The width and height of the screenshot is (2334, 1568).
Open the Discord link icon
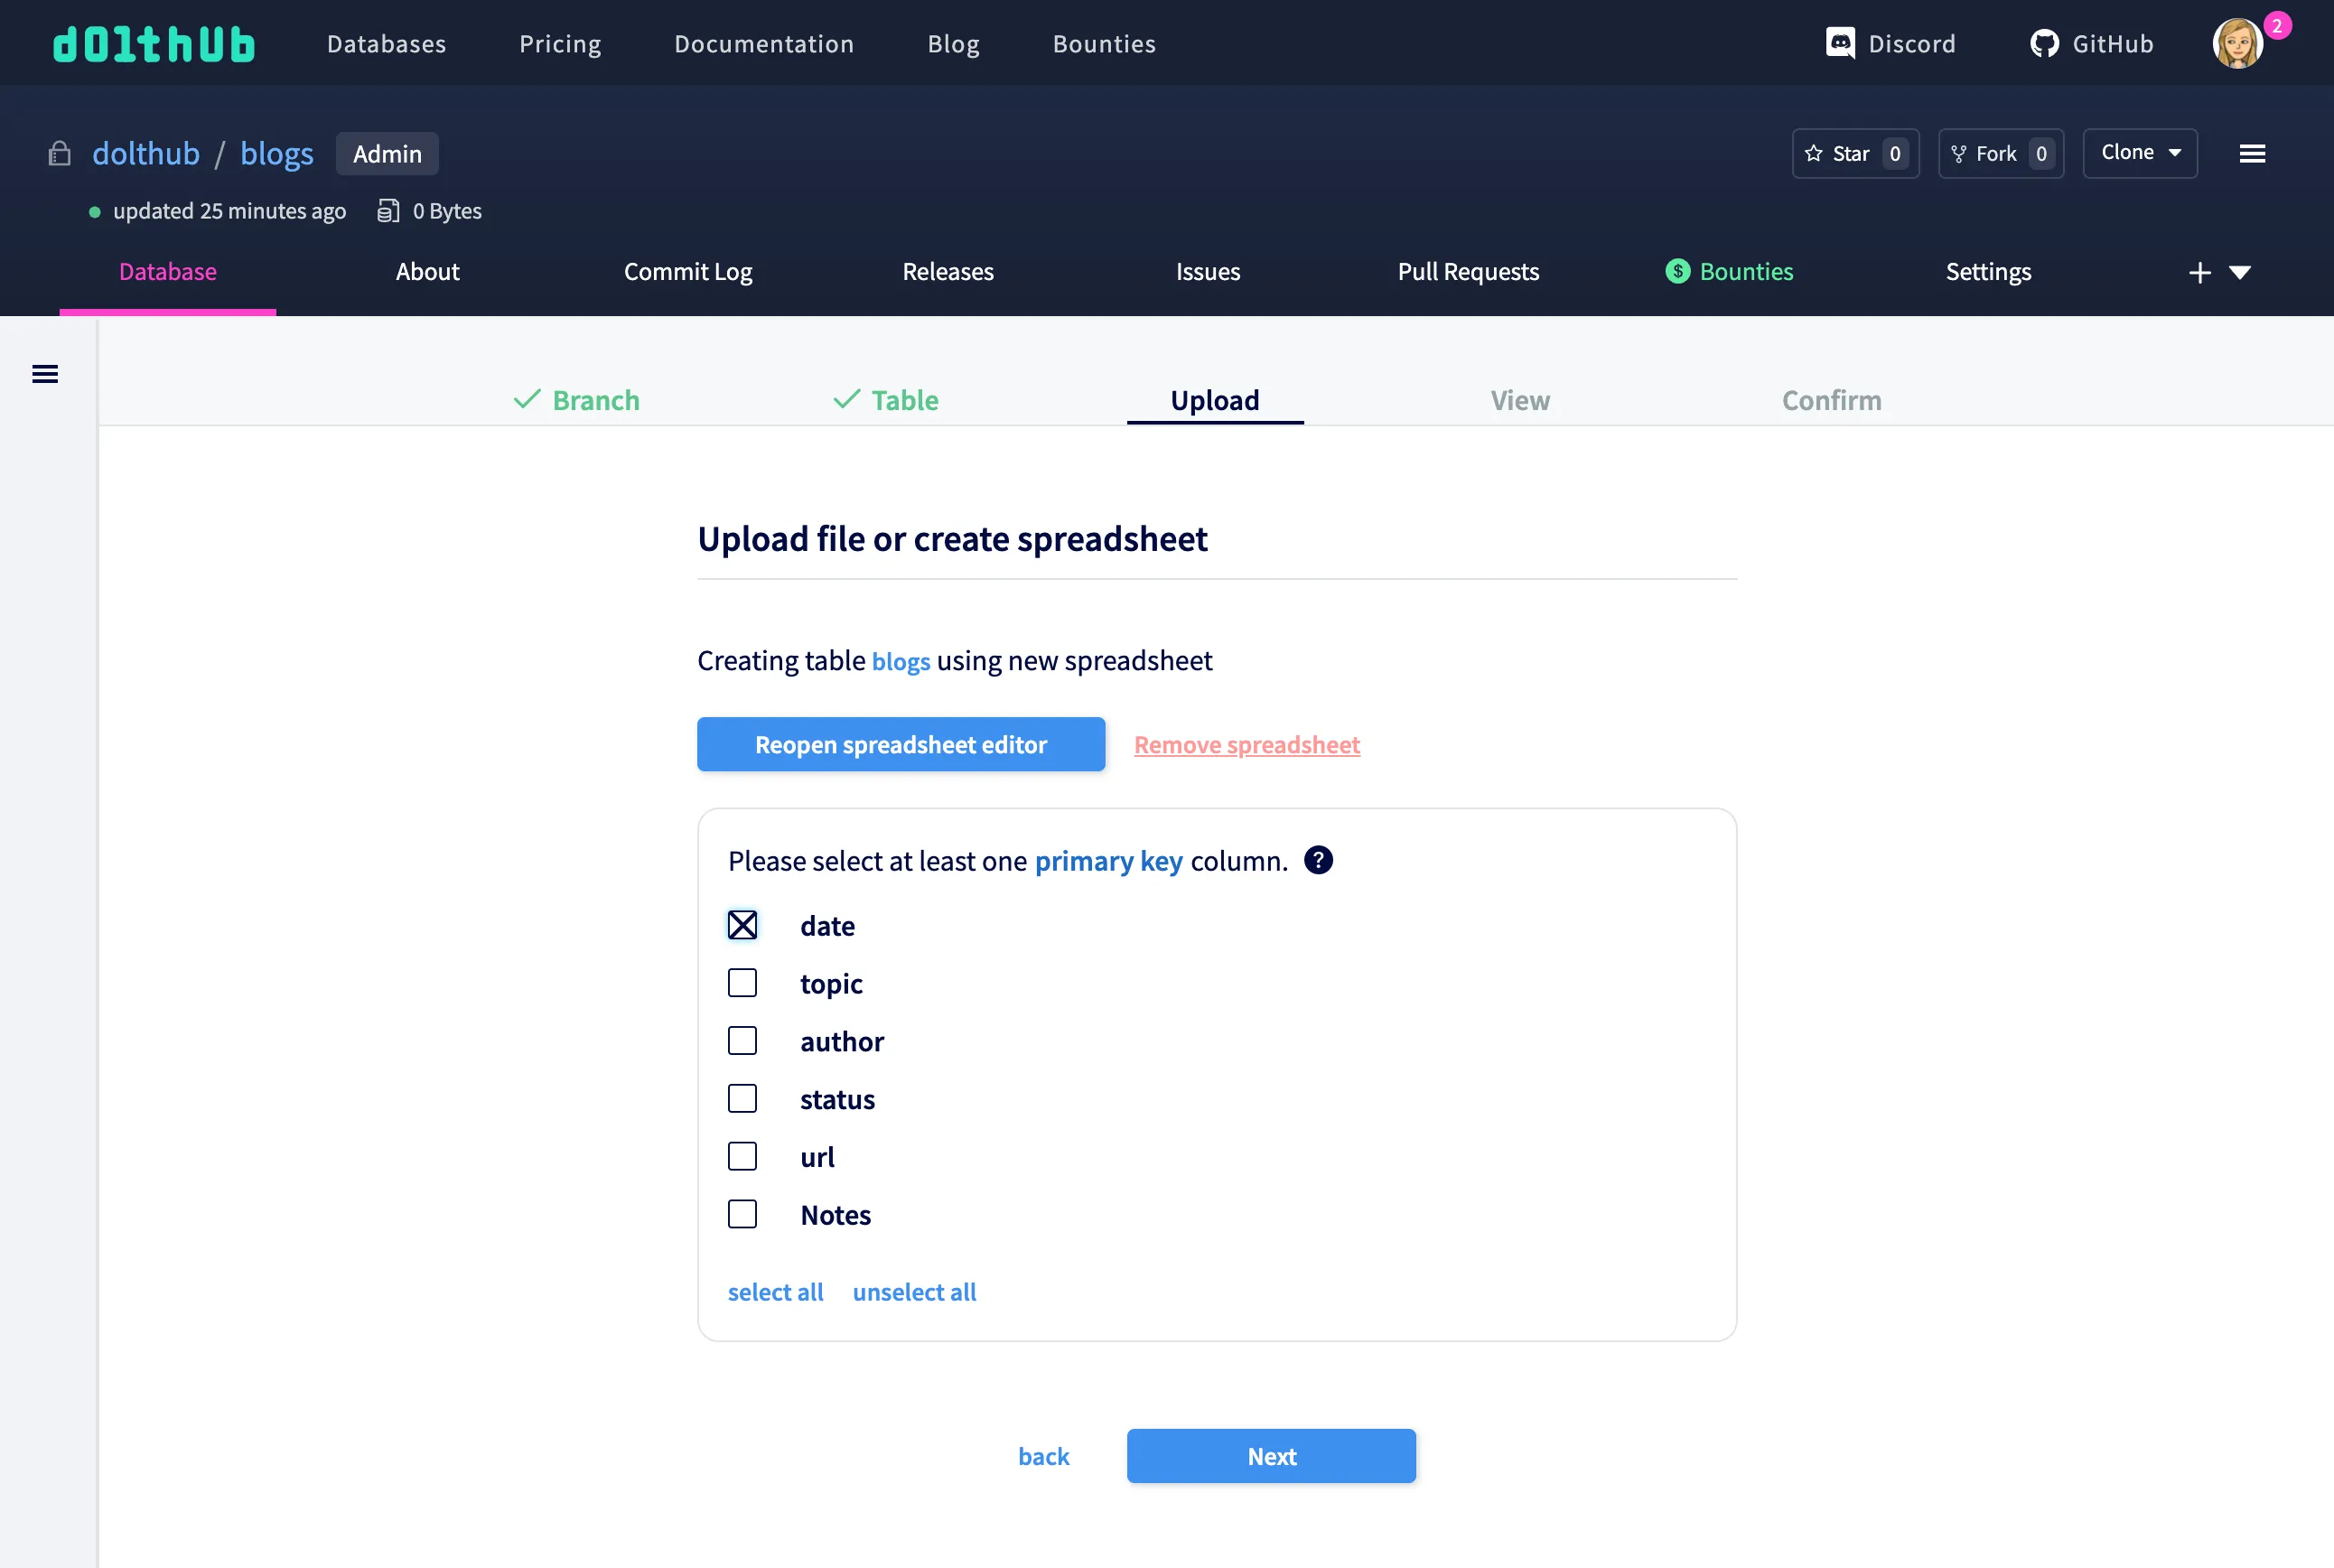[x=1840, y=43]
